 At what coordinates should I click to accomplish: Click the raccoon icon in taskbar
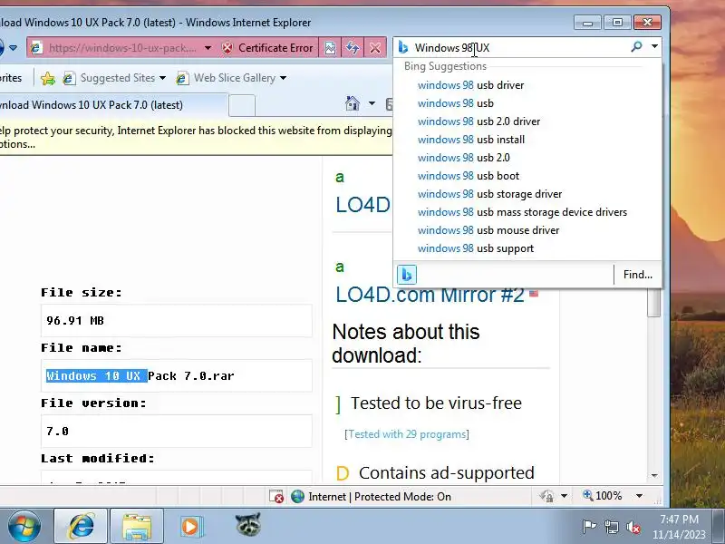247,525
